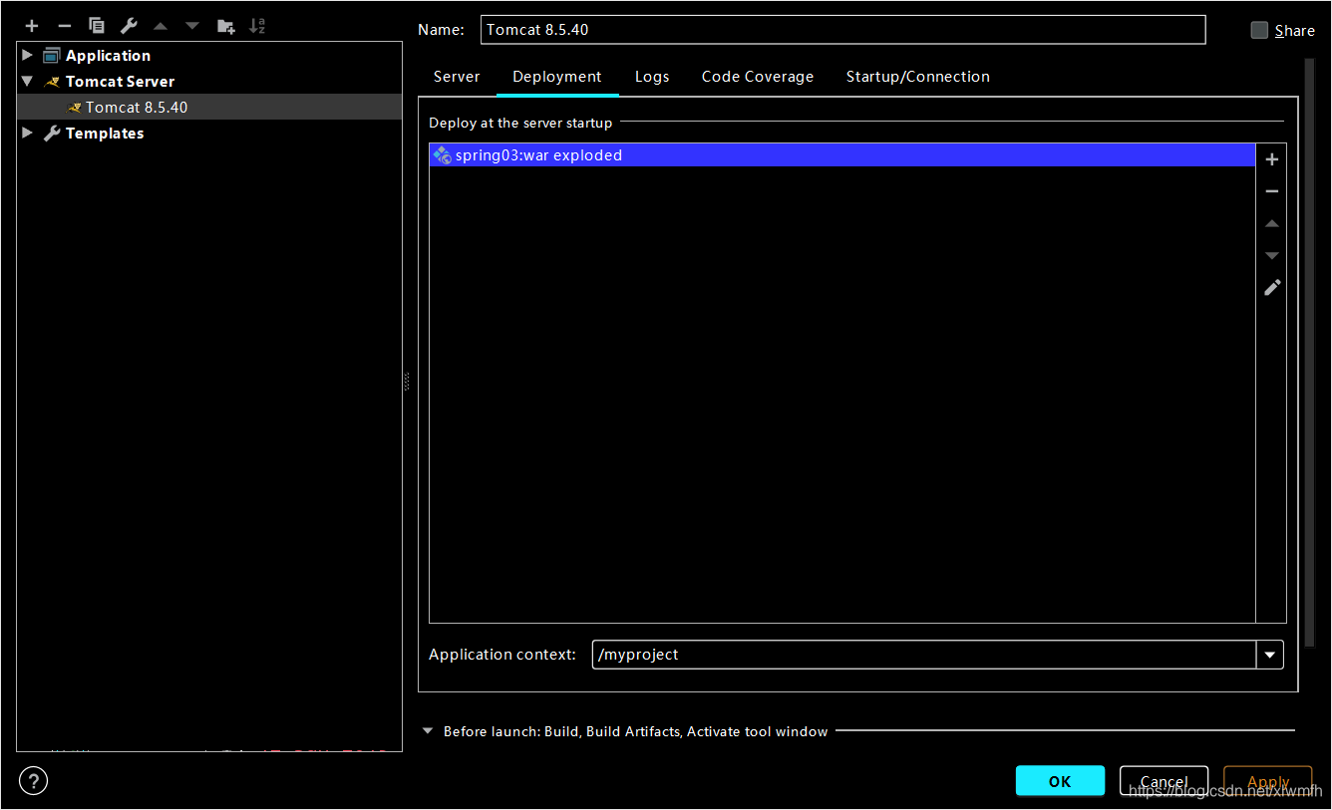
Task: Click the Cancel button
Action: (x=1164, y=781)
